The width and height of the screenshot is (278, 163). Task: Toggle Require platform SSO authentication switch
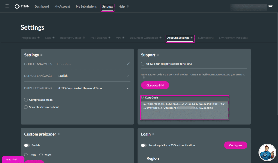(x=144, y=145)
